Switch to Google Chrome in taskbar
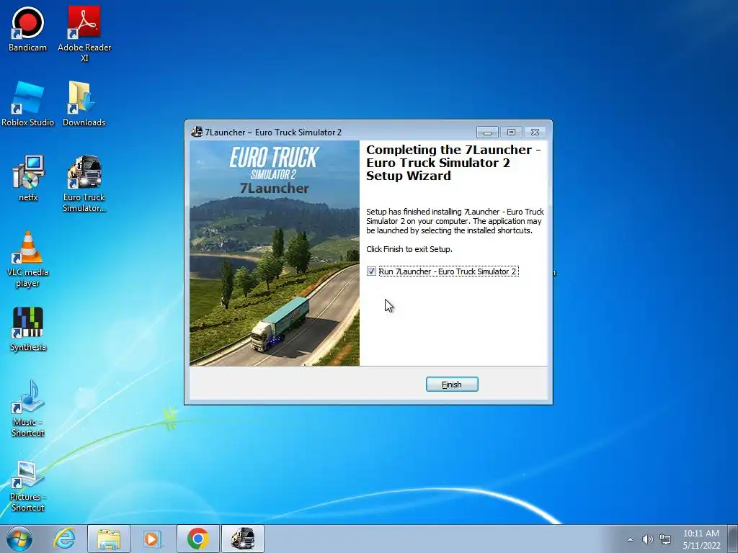 [198, 539]
